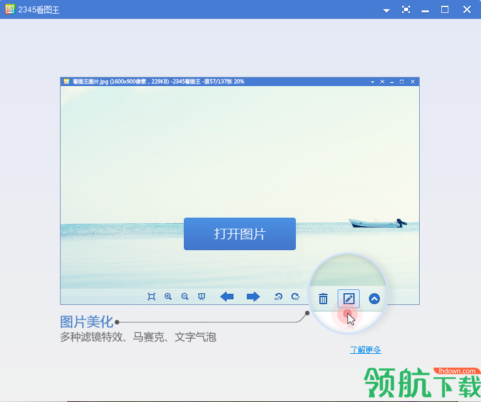Click inner preview window full screen icon
Screen dimensions: 481x402
[x=382, y=81]
